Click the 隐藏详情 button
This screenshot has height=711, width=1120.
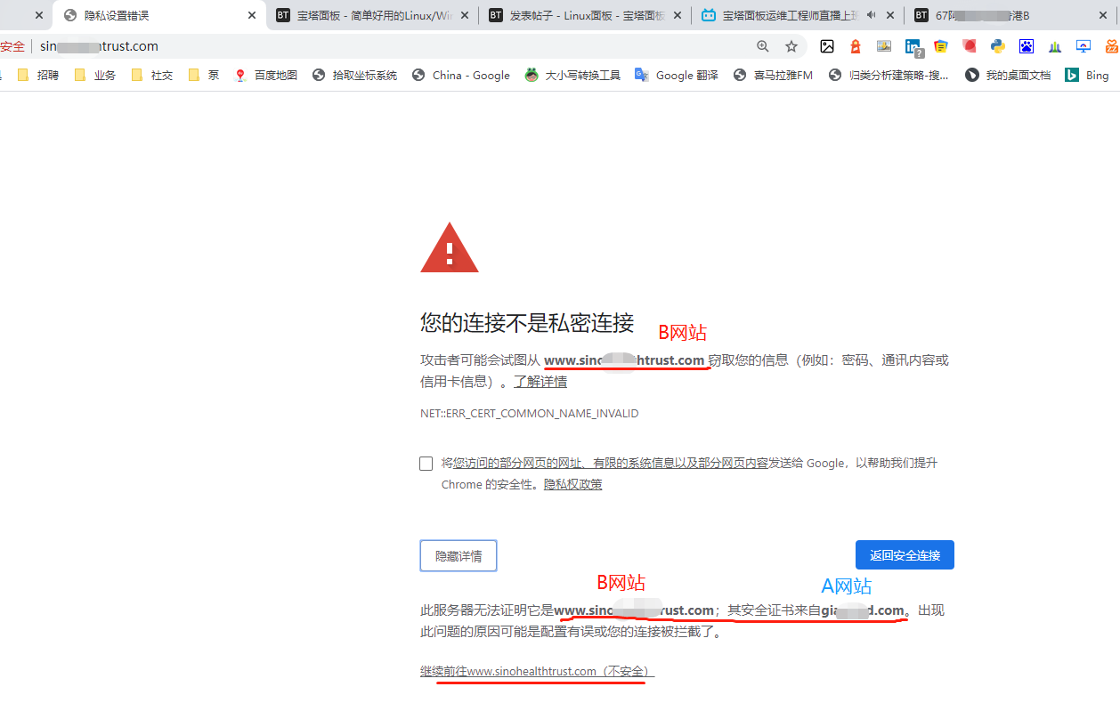pos(459,555)
